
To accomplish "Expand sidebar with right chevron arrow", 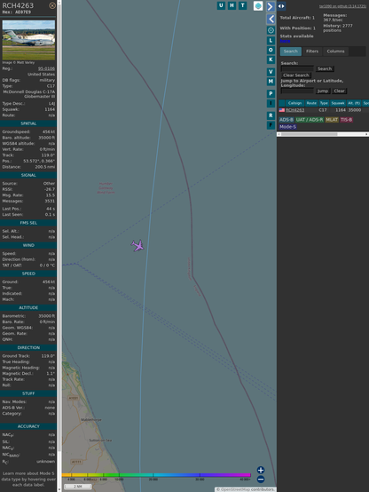I will 271,6.
